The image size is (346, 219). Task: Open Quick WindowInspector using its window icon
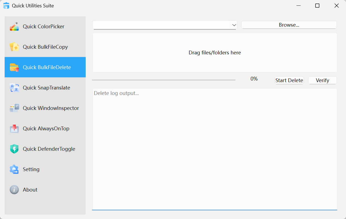(x=14, y=108)
